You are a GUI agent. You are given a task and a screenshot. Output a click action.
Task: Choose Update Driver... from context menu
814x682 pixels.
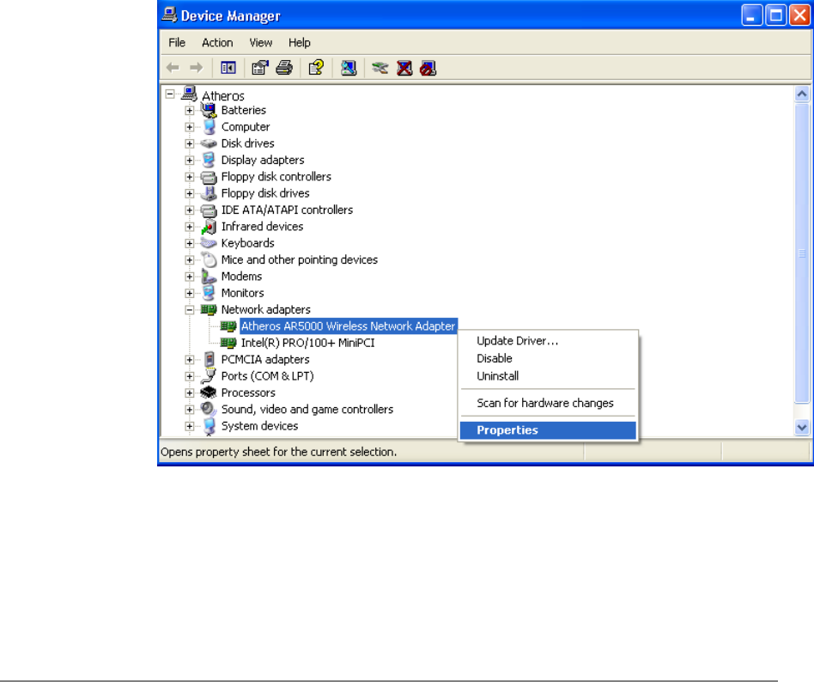(548, 341)
